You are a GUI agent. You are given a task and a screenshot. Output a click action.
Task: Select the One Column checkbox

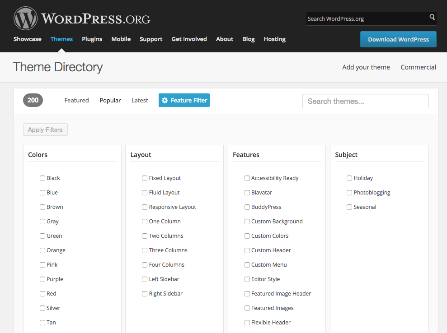[145, 222]
